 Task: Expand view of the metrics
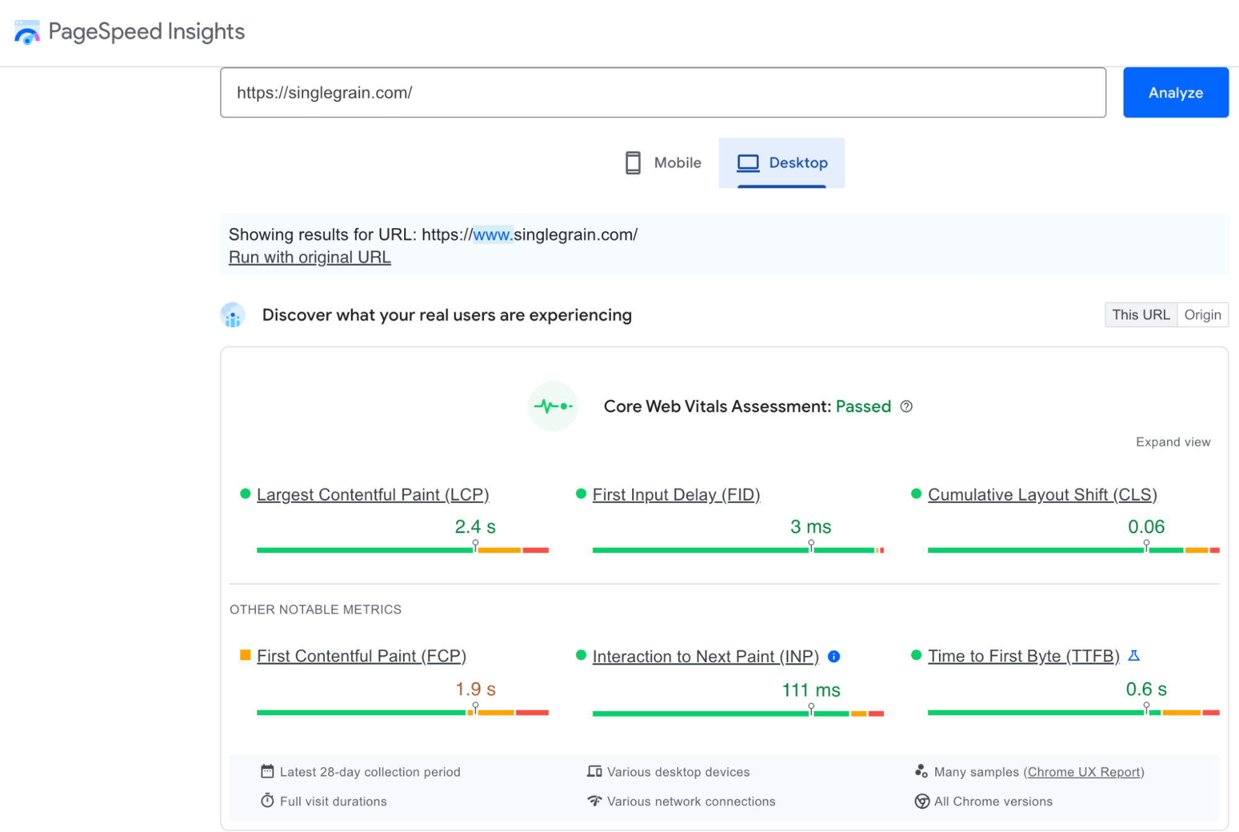click(1173, 442)
